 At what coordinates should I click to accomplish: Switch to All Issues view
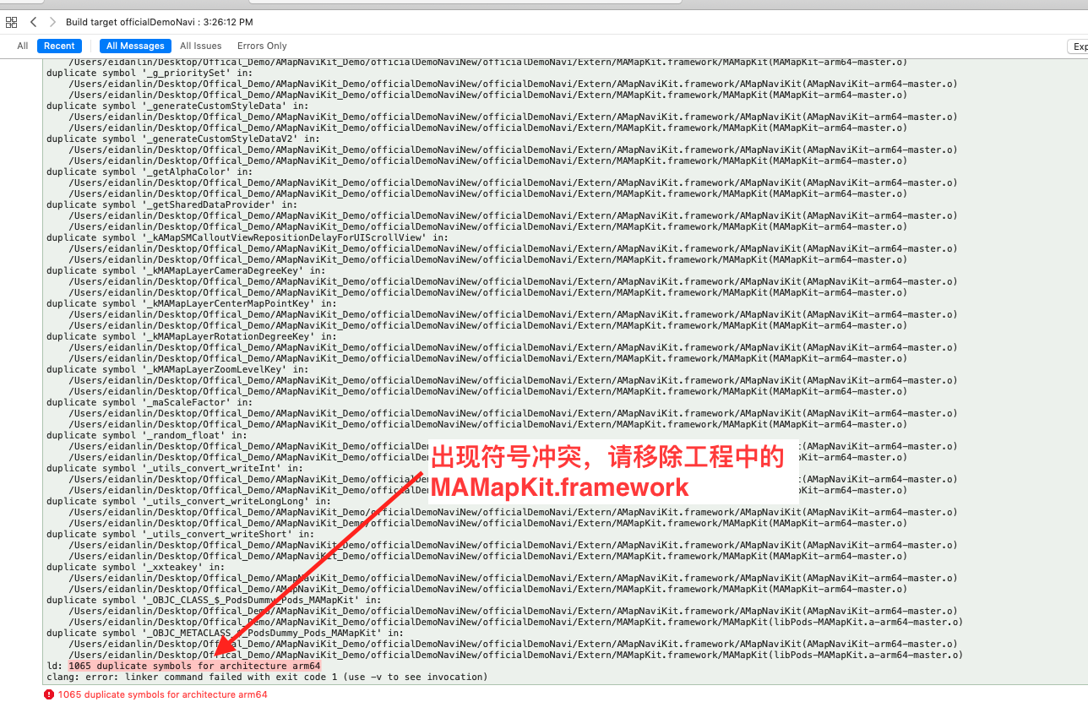[x=201, y=46]
